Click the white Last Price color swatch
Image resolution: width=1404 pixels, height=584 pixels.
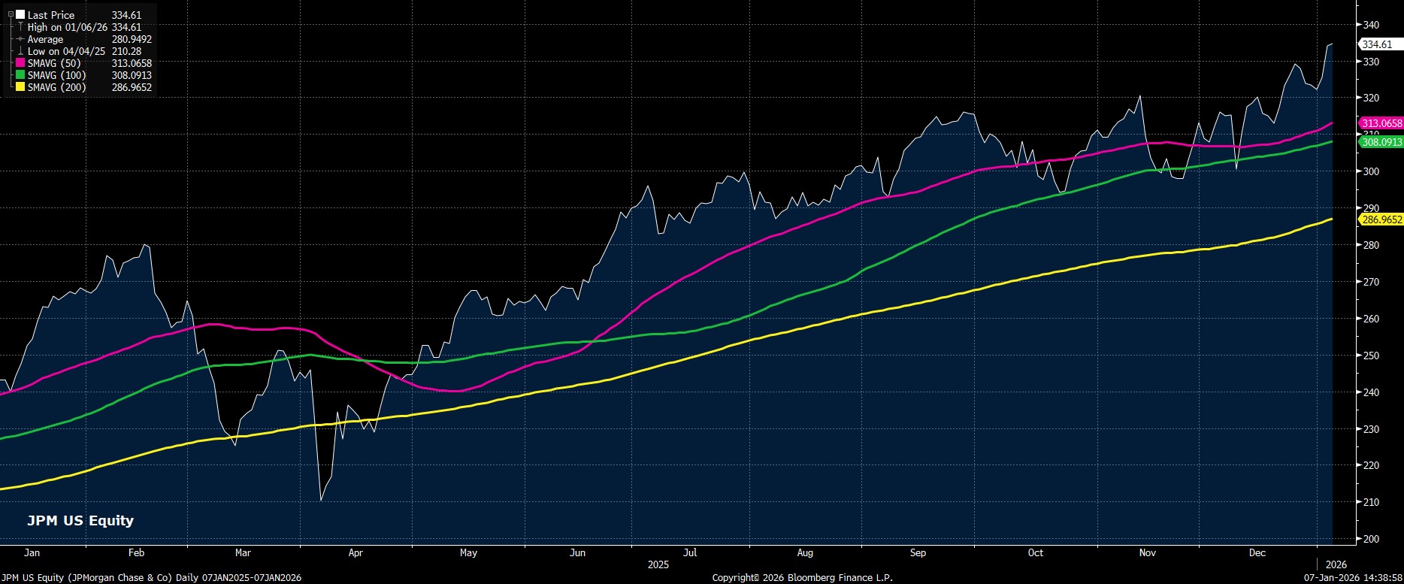point(20,15)
